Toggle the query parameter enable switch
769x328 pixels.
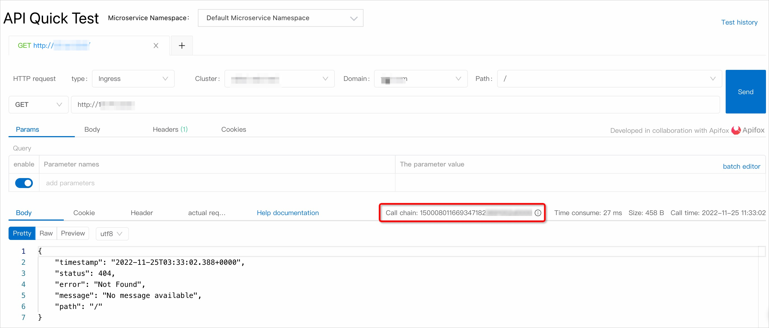tap(24, 183)
